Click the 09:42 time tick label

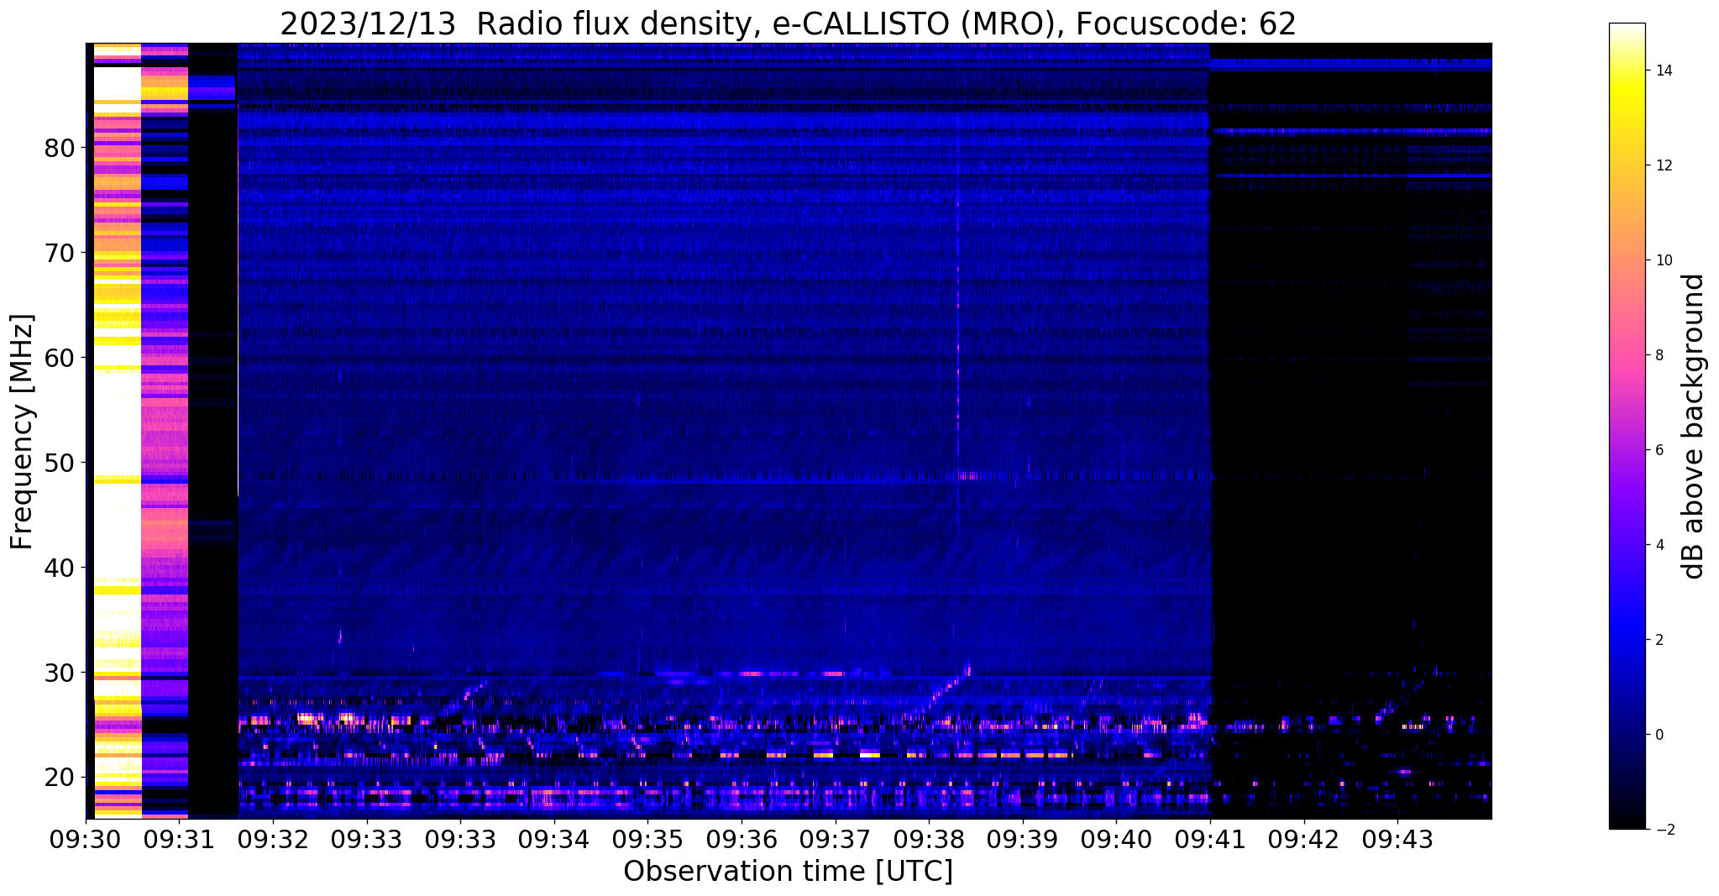click(1304, 838)
